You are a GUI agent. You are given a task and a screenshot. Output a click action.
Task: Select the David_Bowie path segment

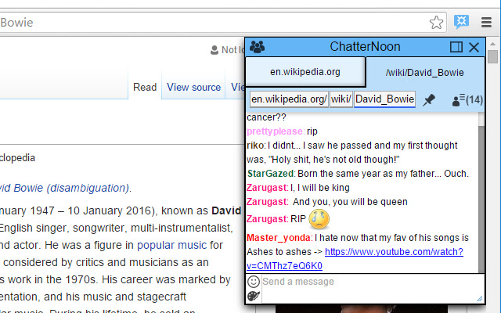click(x=384, y=99)
